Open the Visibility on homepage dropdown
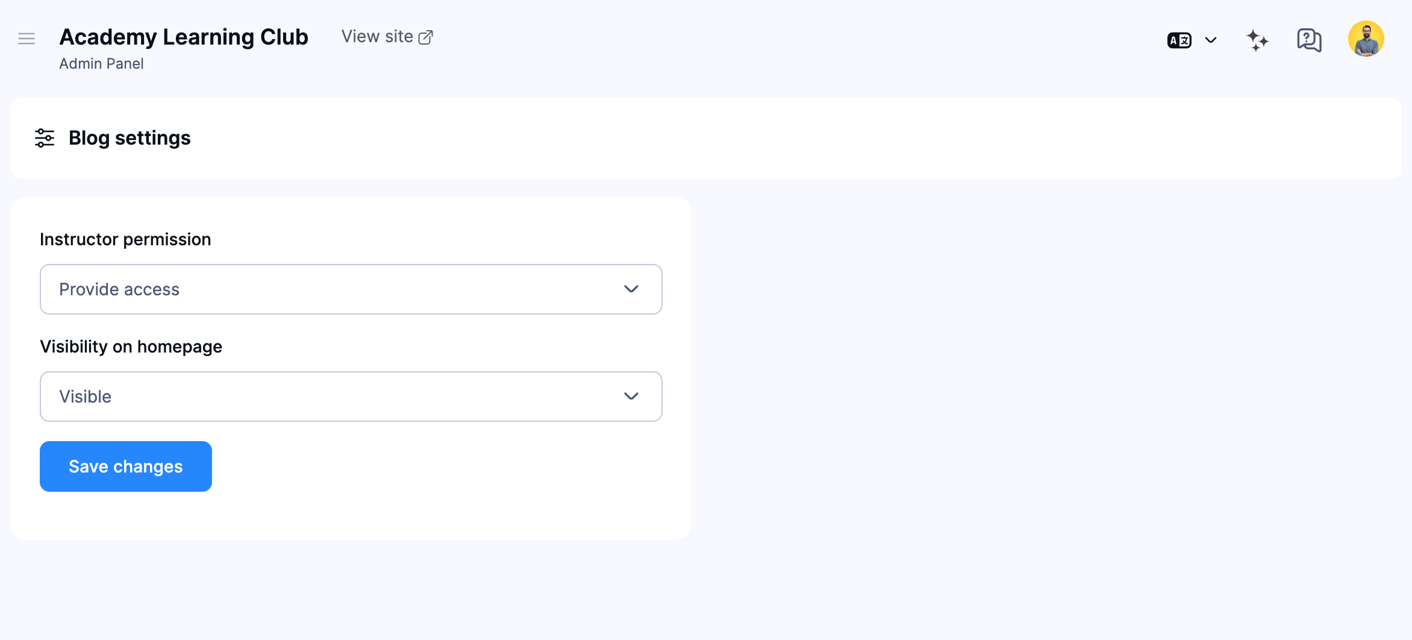 [351, 396]
